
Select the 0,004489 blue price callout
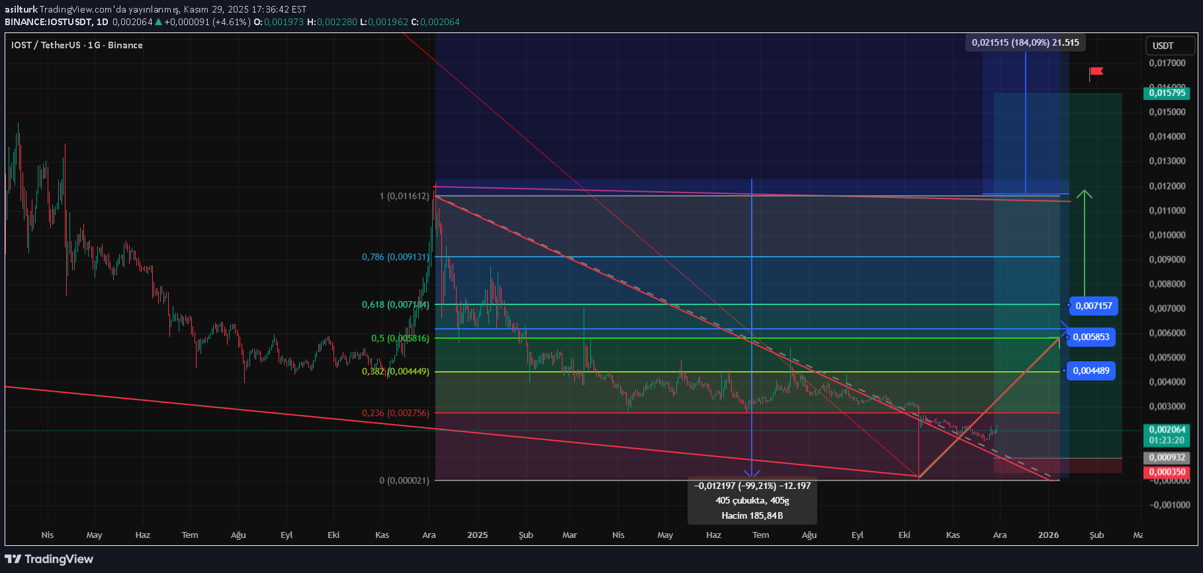(x=1091, y=371)
